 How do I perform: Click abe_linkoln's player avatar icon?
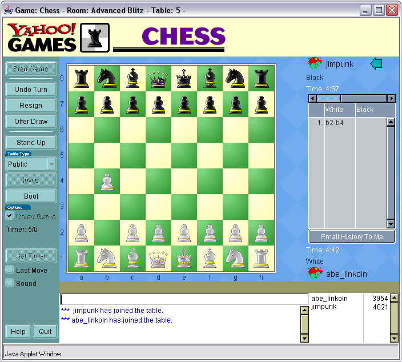pos(315,273)
